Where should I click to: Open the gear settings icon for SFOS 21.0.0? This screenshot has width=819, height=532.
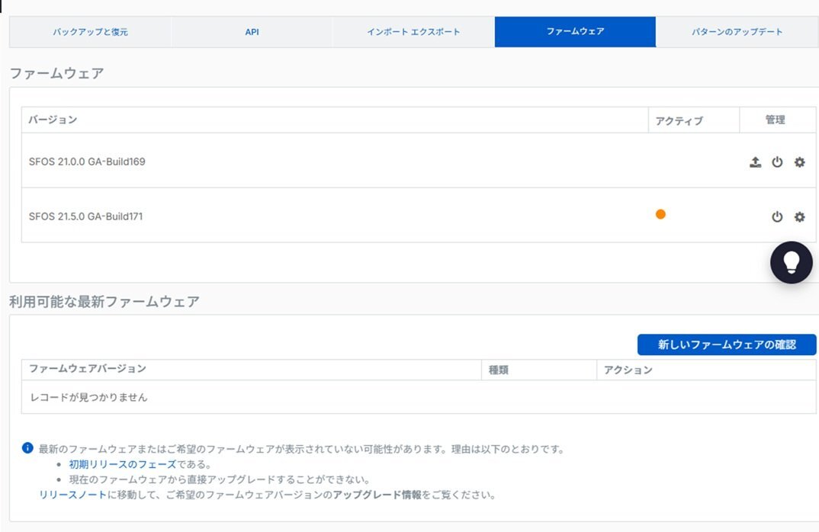pos(799,162)
